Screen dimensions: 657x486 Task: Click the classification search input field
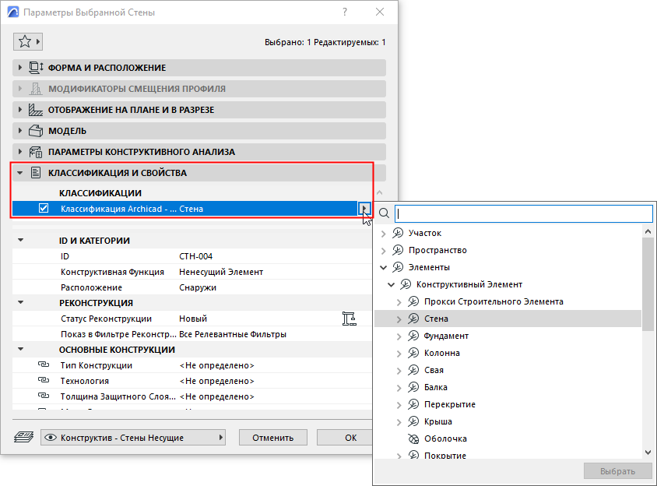524,213
